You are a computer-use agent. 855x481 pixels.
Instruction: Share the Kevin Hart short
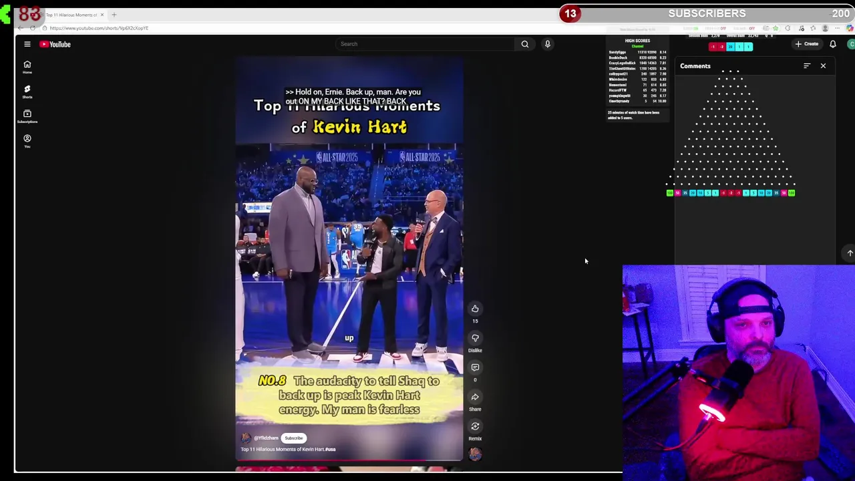pyautogui.click(x=475, y=397)
